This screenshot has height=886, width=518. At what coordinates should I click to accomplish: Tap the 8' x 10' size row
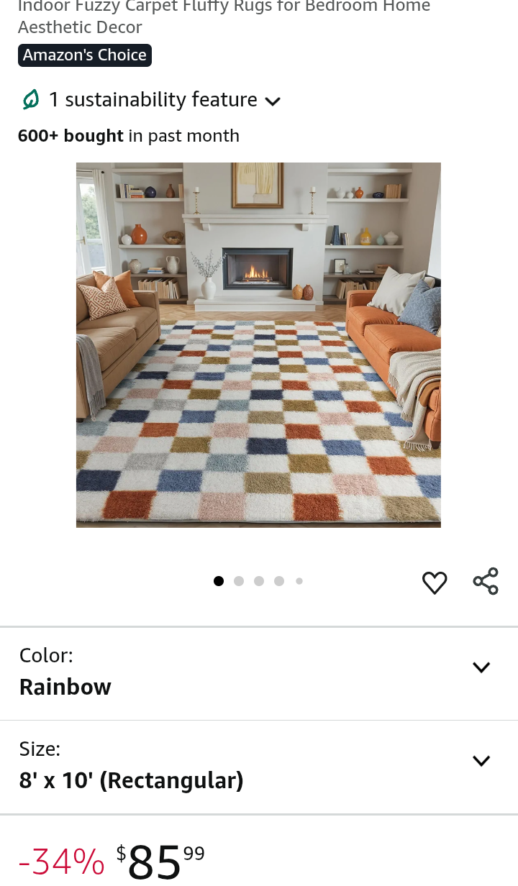(259, 767)
